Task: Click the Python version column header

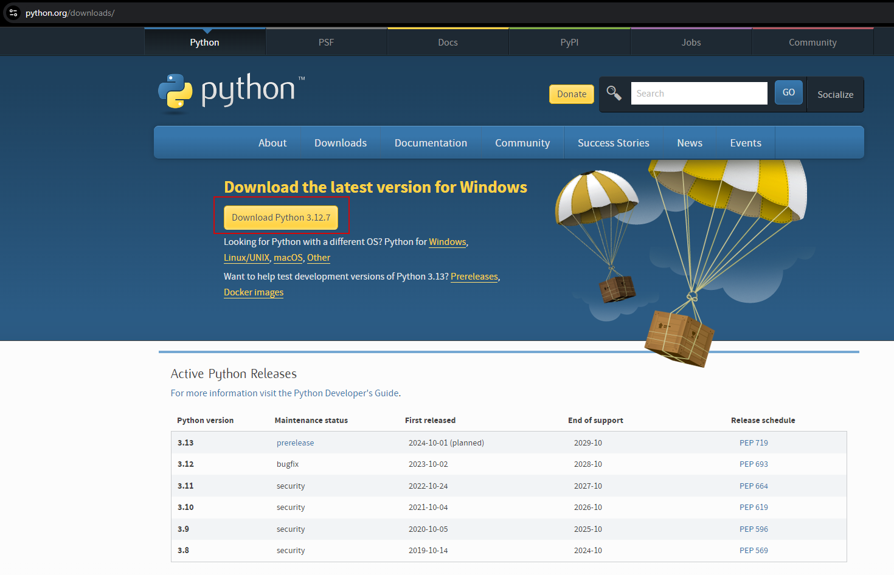Action: coord(206,421)
